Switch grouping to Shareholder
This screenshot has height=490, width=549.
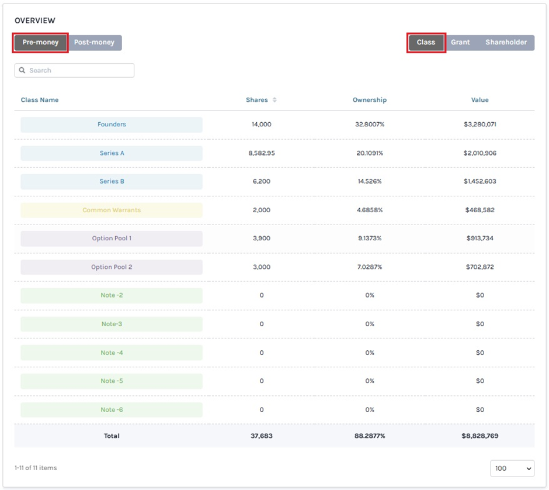pos(506,43)
